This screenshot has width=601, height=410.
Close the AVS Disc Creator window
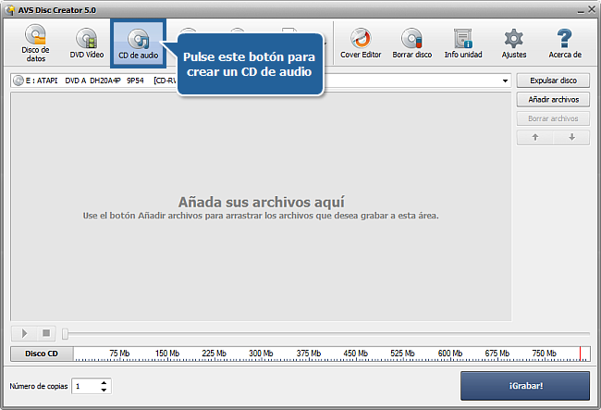[592, 9]
